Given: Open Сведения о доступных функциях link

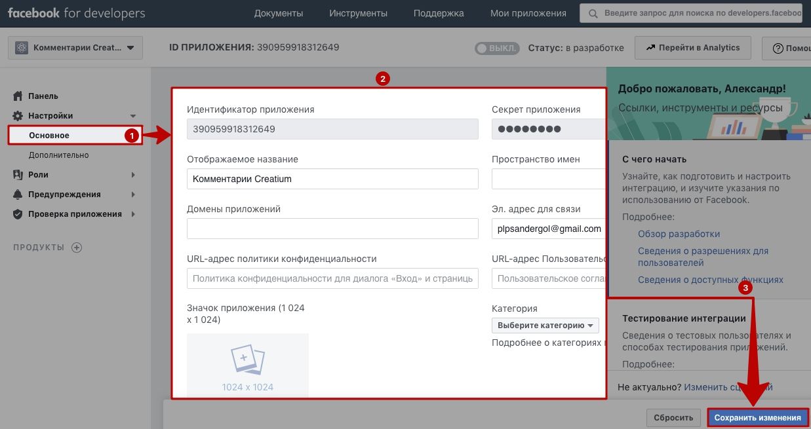Looking at the screenshot, I should (x=711, y=280).
